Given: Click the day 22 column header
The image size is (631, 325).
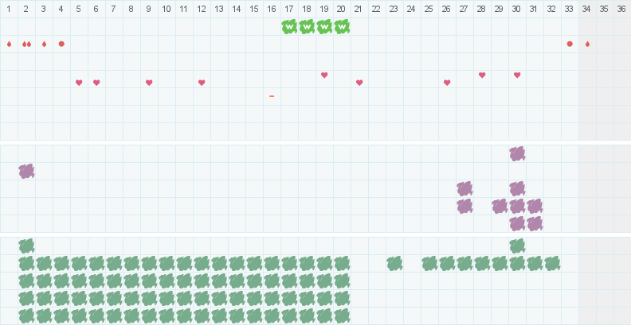Looking at the screenshot, I should click(377, 9).
